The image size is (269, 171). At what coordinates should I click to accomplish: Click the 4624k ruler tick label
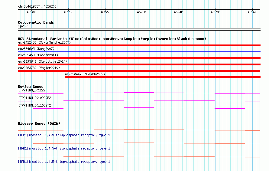click(x=178, y=12)
